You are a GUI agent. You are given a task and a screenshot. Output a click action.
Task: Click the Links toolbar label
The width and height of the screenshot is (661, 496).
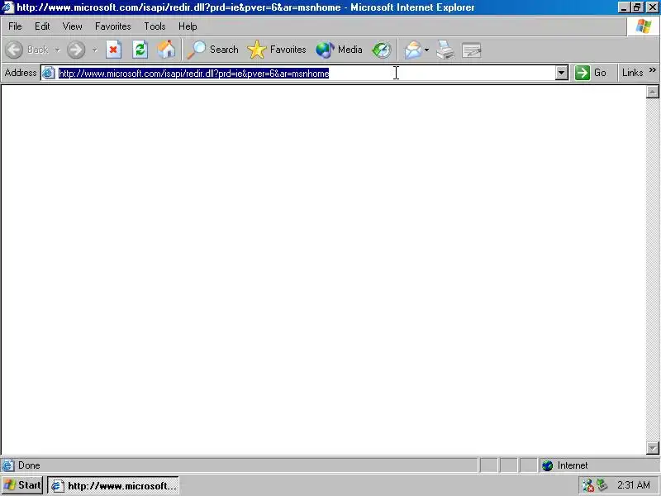(x=632, y=73)
